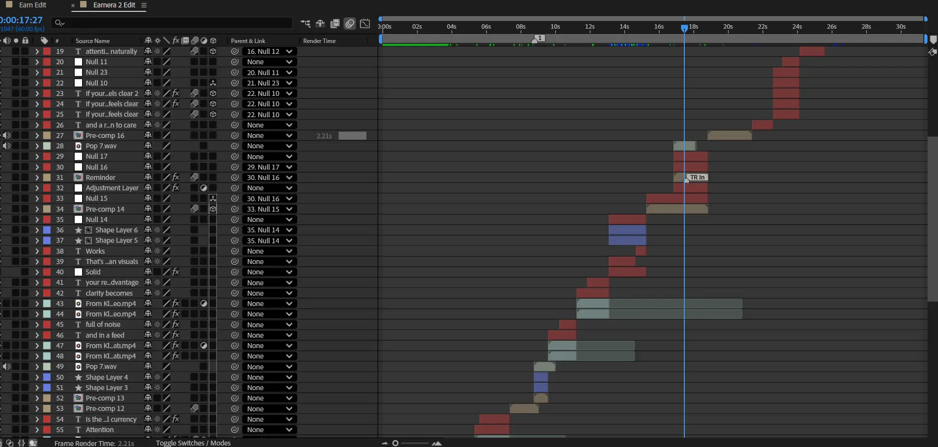The width and height of the screenshot is (938, 447).
Task: Expand the Adjustment Layer twirl-down arrow
Action: 37,188
